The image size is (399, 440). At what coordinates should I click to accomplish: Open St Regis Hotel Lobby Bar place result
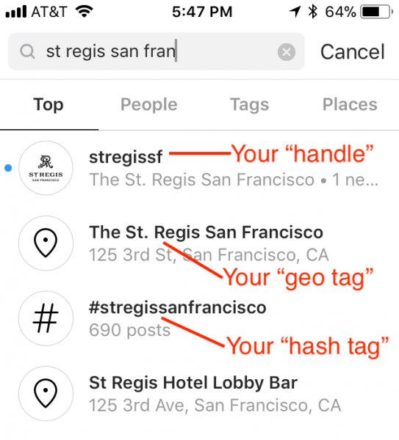tap(199, 393)
